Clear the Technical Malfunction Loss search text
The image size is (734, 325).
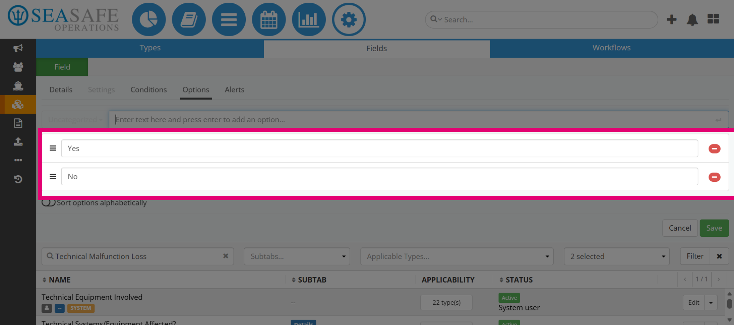(x=226, y=256)
